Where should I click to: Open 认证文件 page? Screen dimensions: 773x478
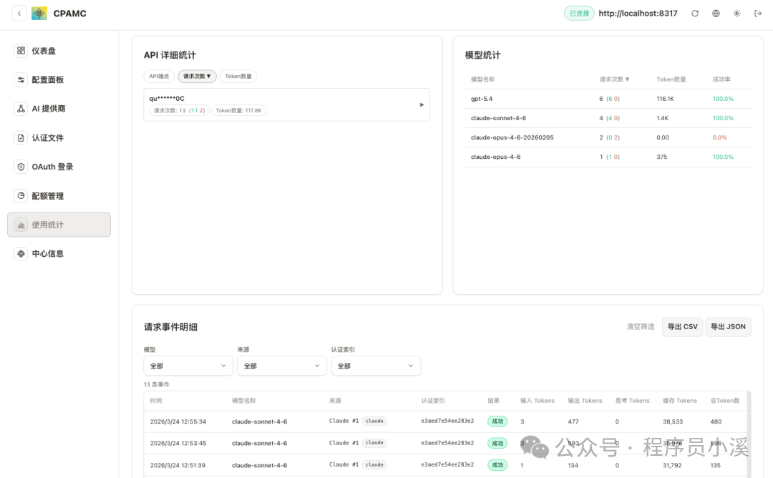click(x=59, y=137)
